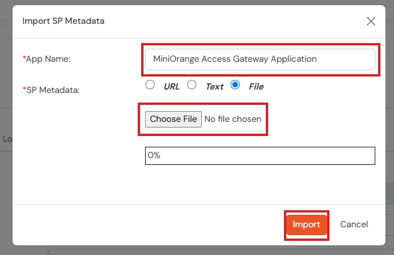Click the 'App Name:' field label
394x255 pixels.
[48, 59]
